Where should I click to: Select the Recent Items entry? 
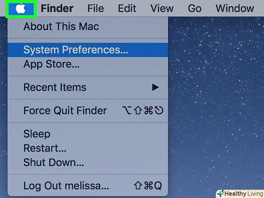(x=88, y=87)
